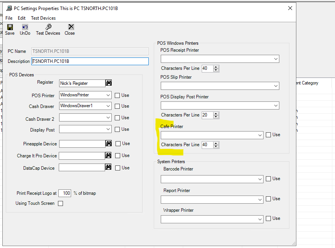Enable Use for Barcode Printer
This screenshot has width=335, height=248.
click(x=268, y=179)
